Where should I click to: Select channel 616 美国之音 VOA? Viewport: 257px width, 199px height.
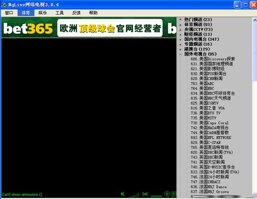pos(208,108)
